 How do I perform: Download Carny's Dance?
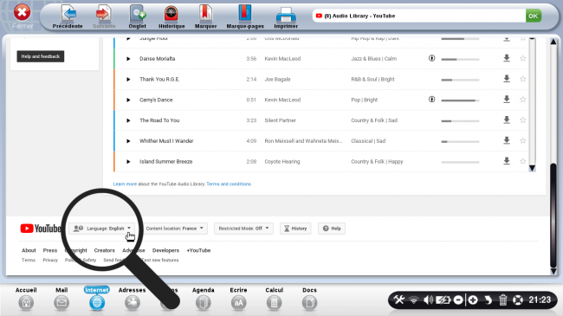[507, 99]
